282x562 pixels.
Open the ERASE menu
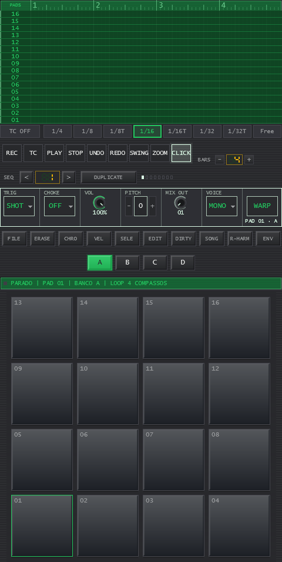coord(42,239)
